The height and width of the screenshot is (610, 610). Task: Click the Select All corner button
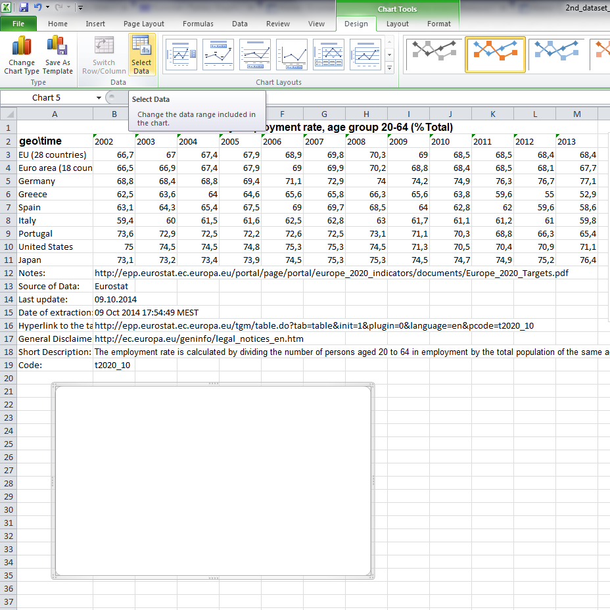point(8,114)
